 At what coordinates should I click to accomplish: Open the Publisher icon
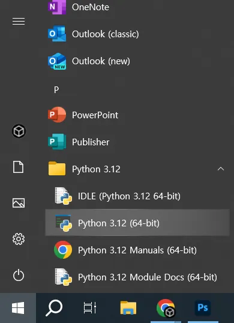click(57, 142)
